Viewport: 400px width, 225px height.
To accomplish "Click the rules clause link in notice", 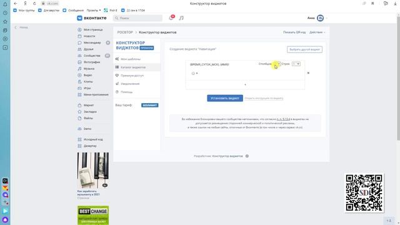I will (x=283, y=119).
